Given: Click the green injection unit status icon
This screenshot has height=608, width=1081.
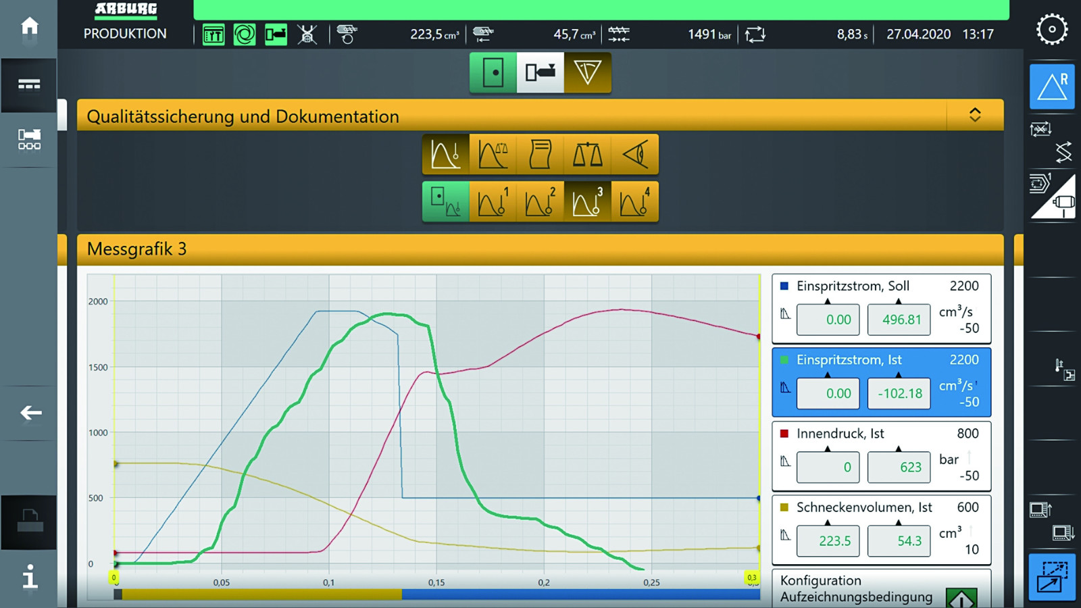Looking at the screenshot, I should pyautogui.click(x=276, y=34).
